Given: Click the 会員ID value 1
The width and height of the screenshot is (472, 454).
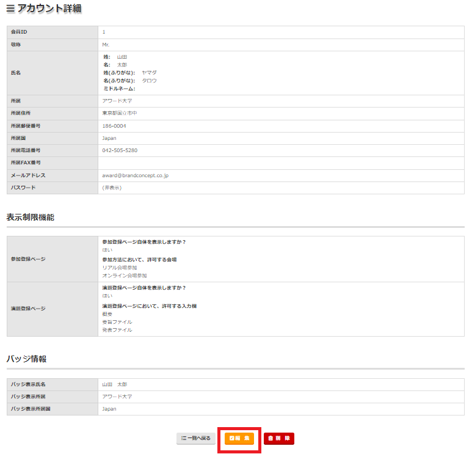Looking at the screenshot, I should tap(104, 32).
